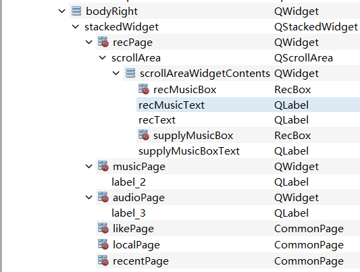Select the localPage object
Image resolution: width=360 pixels, height=272 pixels.
click(136, 245)
